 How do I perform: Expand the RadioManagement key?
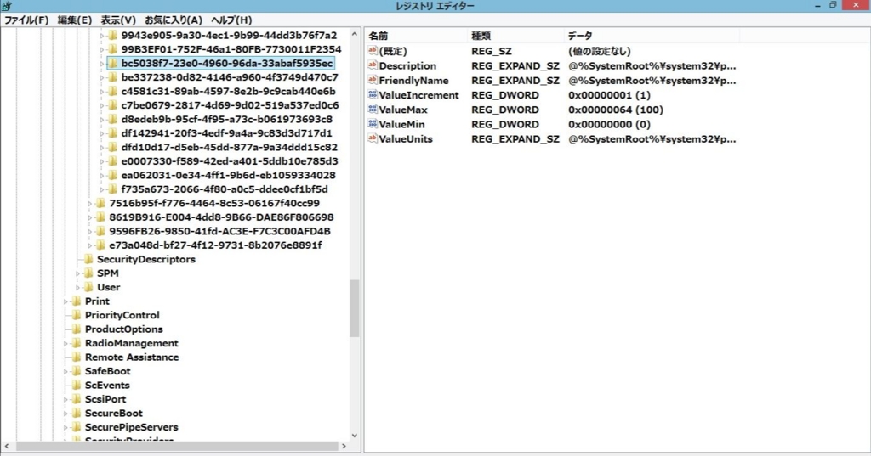coord(65,343)
